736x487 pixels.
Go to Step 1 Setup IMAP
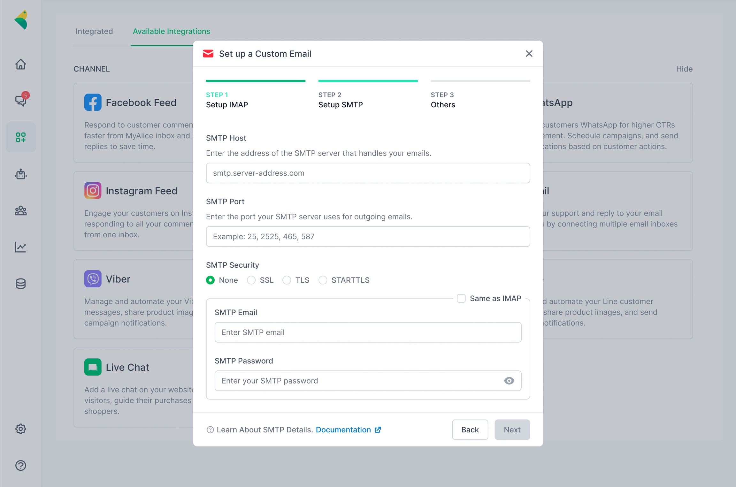point(227,100)
